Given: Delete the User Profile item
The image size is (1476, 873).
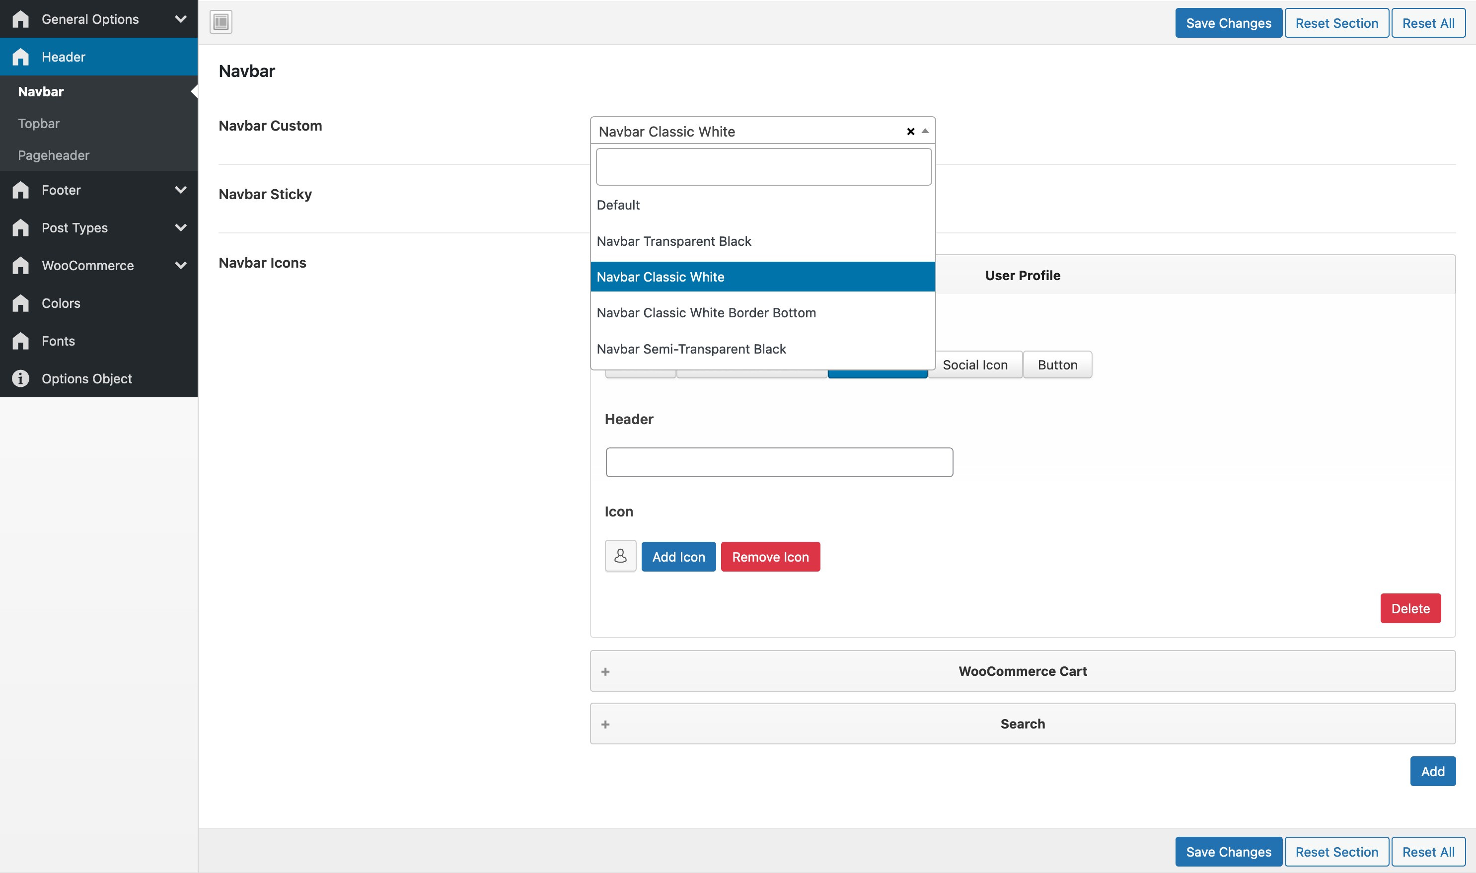Looking at the screenshot, I should pyautogui.click(x=1410, y=608).
